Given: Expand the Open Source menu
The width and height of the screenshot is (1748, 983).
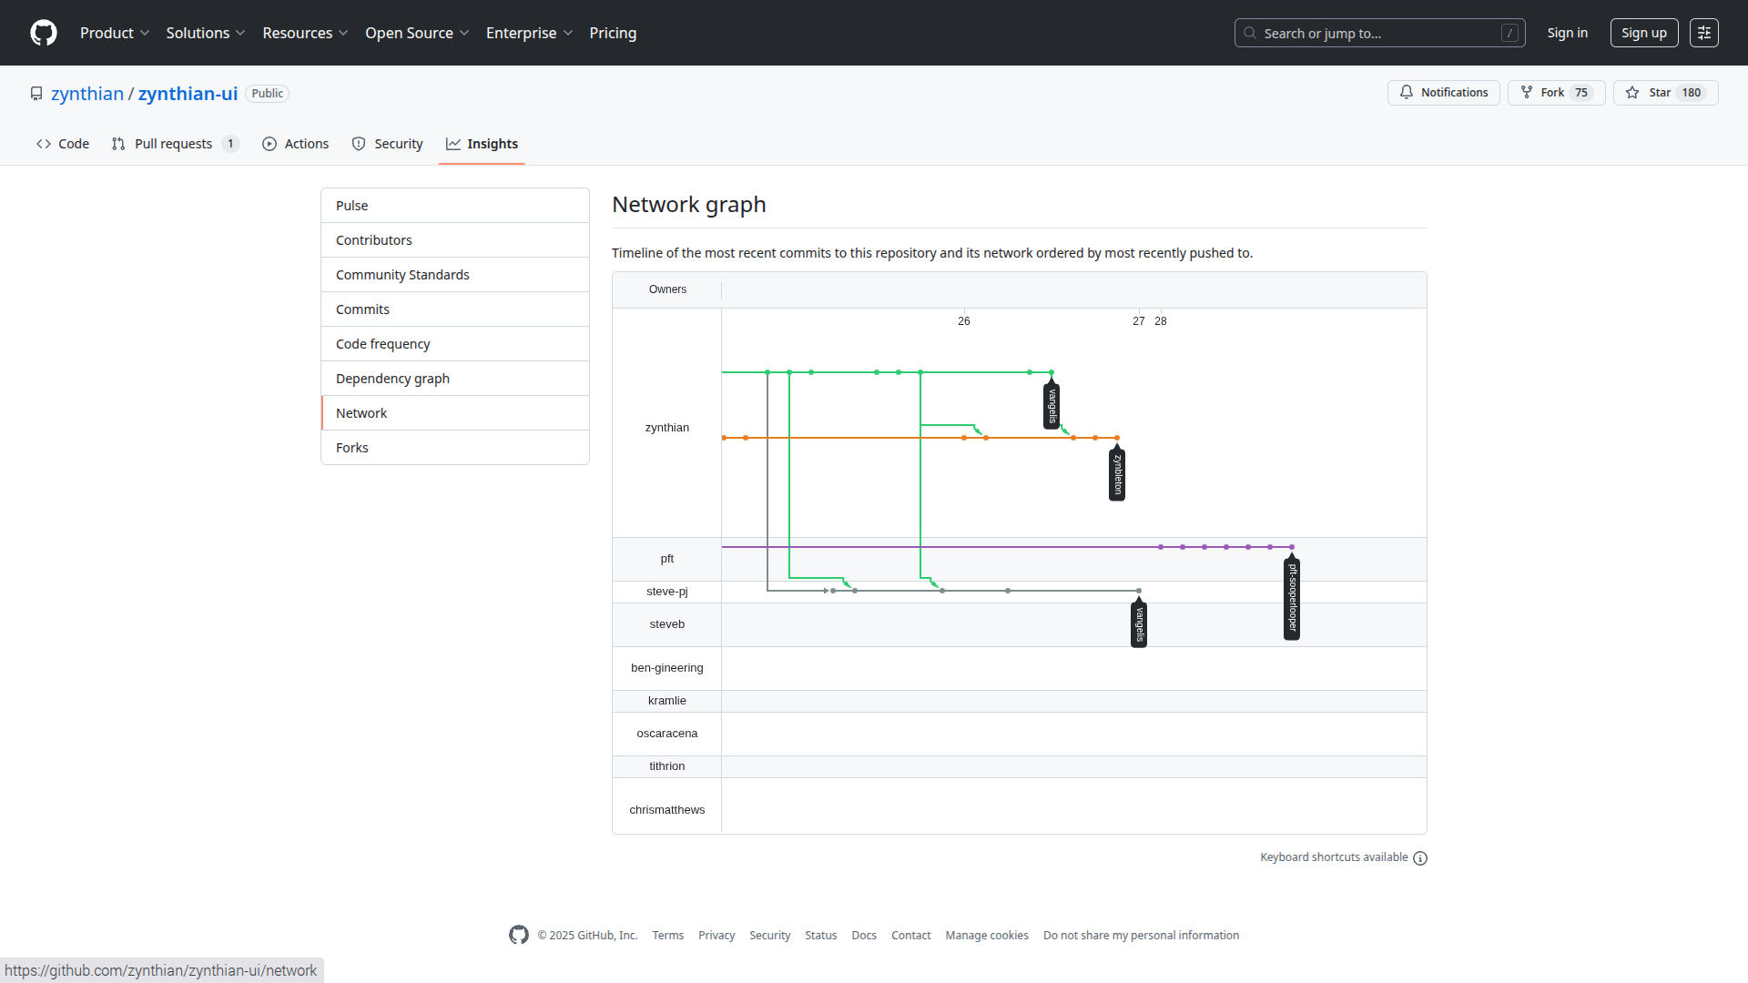Looking at the screenshot, I should click(x=417, y=33).
